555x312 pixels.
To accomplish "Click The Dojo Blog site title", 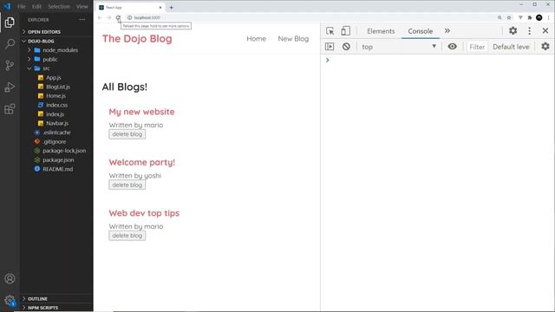I will 137,38.
